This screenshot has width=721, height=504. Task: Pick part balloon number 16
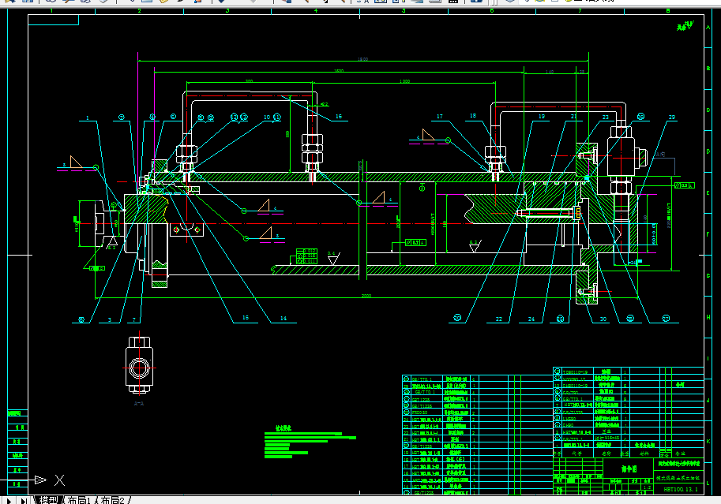[339, 116]
